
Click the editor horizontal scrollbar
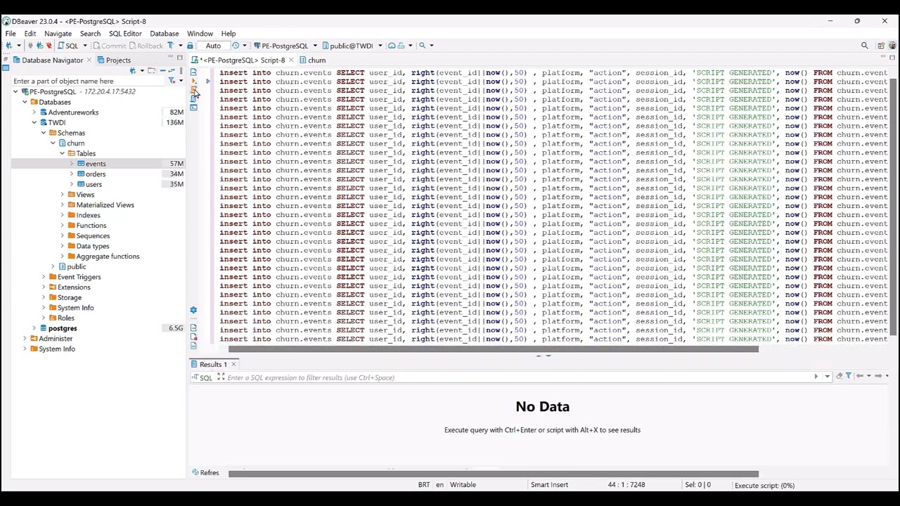coord(494,349)
